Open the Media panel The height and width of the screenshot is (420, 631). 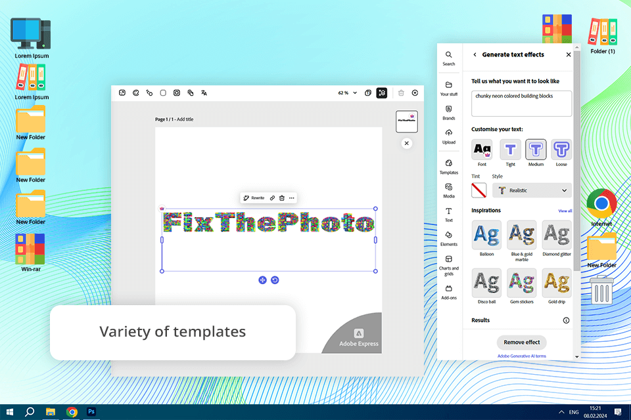[x=449, y=191]
